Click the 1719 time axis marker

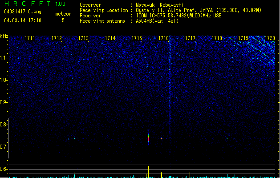(243, 38)
